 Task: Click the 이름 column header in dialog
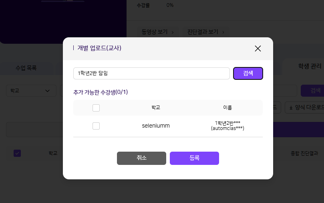tap(227, 108)
